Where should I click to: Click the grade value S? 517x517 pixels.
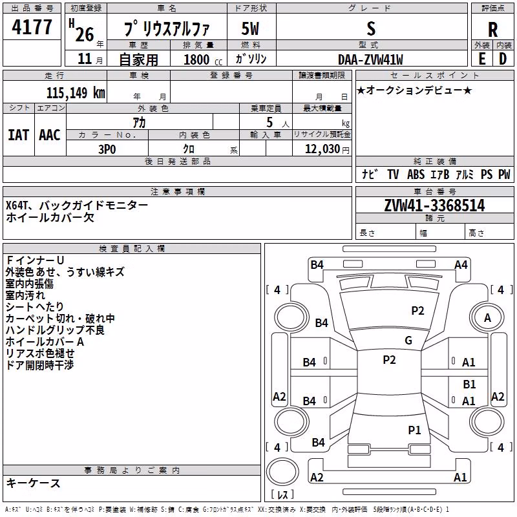click(371, 28)
